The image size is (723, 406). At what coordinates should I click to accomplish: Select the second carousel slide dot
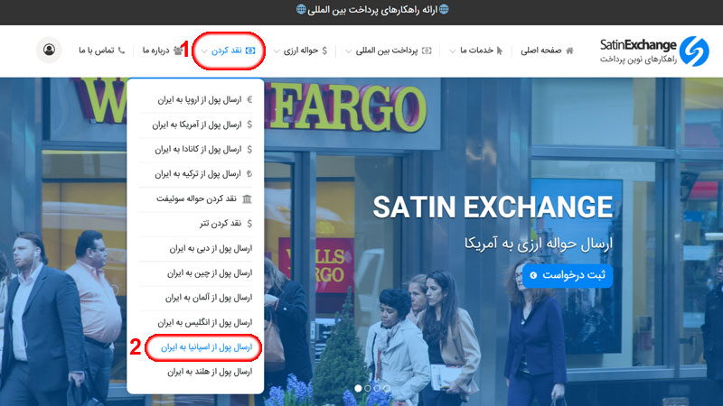tap(368, 389)
